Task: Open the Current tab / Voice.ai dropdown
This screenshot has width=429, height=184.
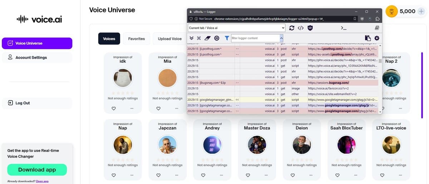Action: coord(236,28)
